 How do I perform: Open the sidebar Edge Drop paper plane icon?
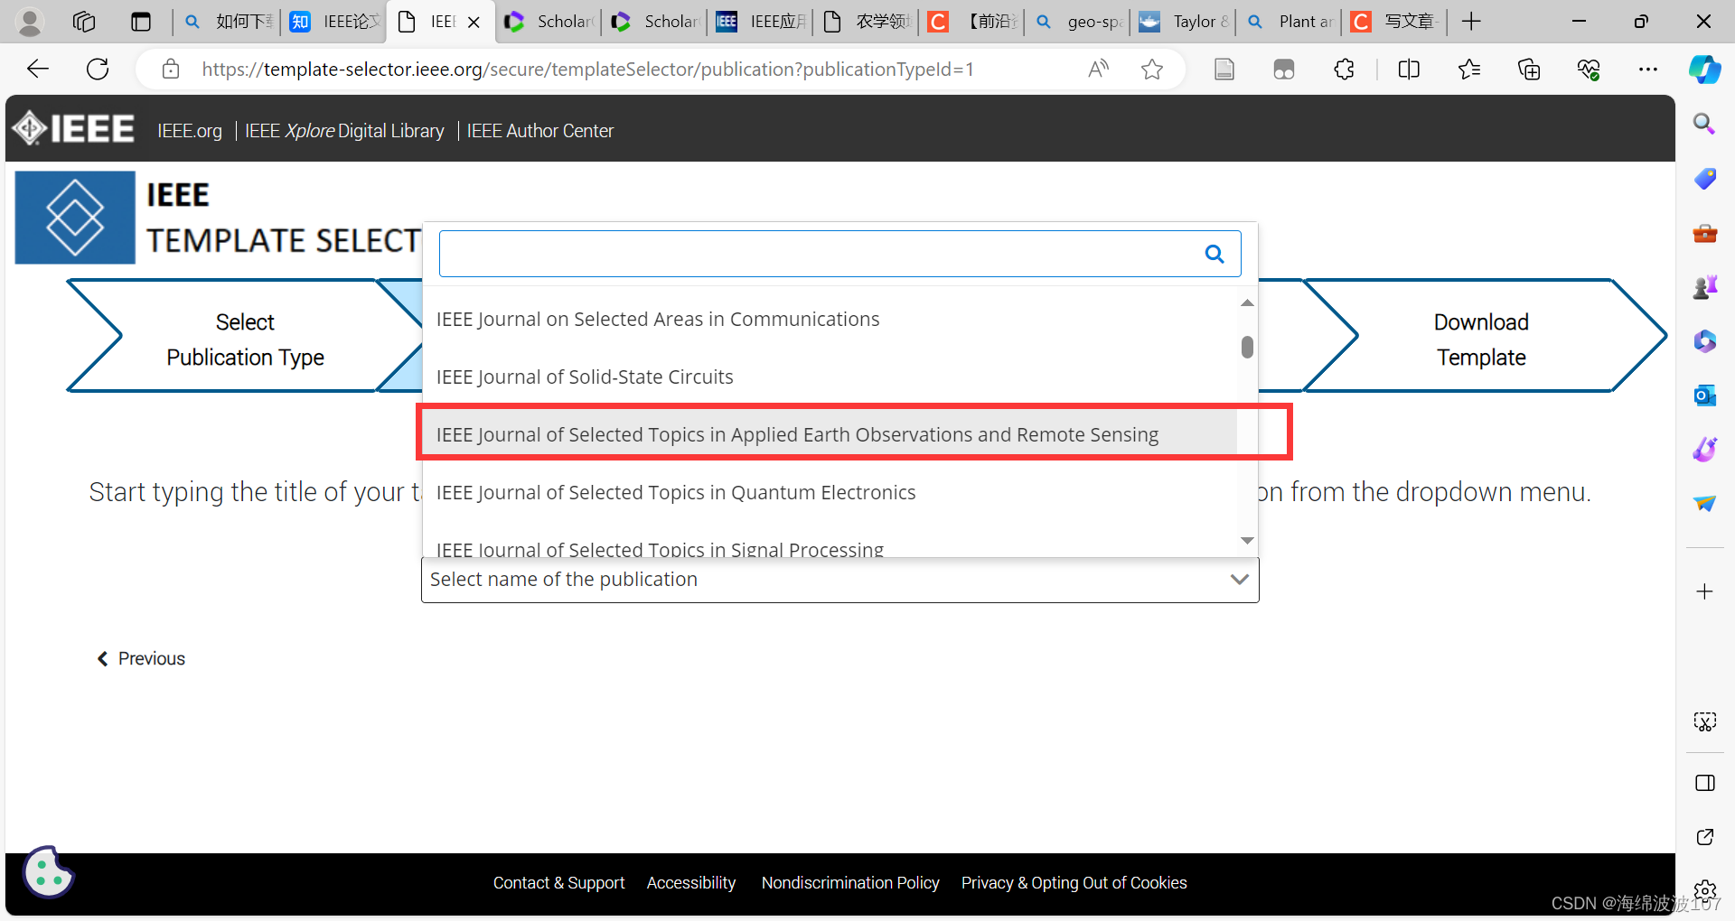[x=1704, y=504]
